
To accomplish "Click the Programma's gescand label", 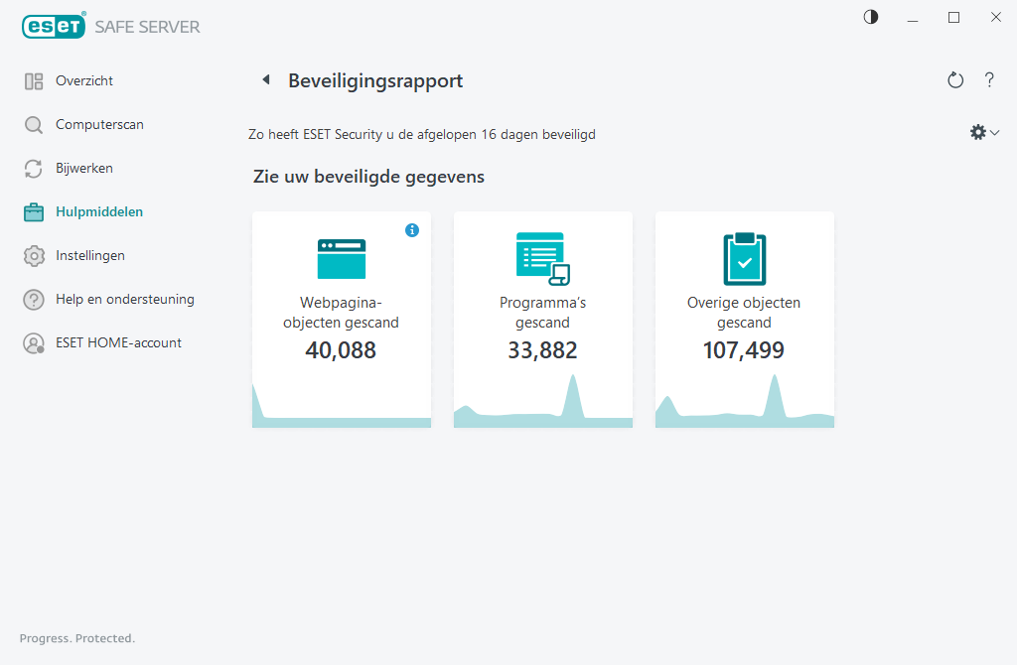I will [x=543, y=313].
